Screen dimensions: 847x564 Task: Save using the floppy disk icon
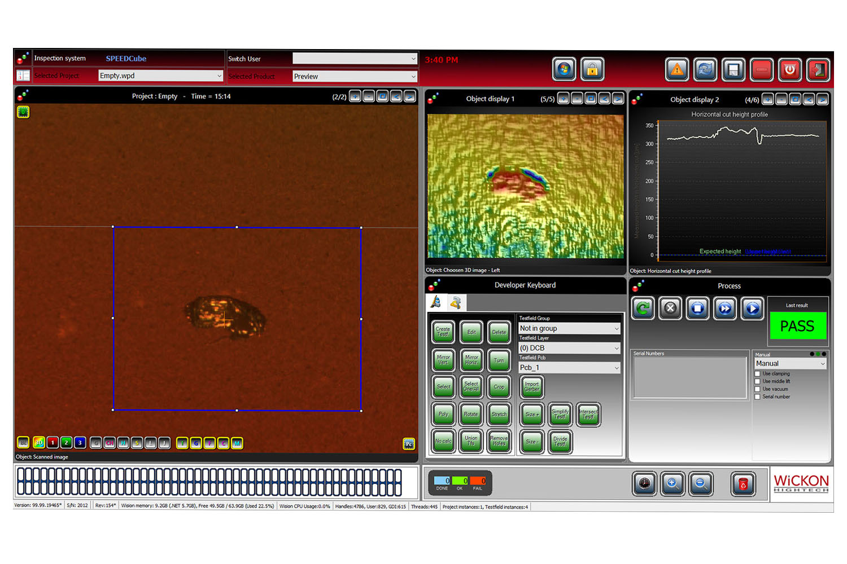coord(733,70)
